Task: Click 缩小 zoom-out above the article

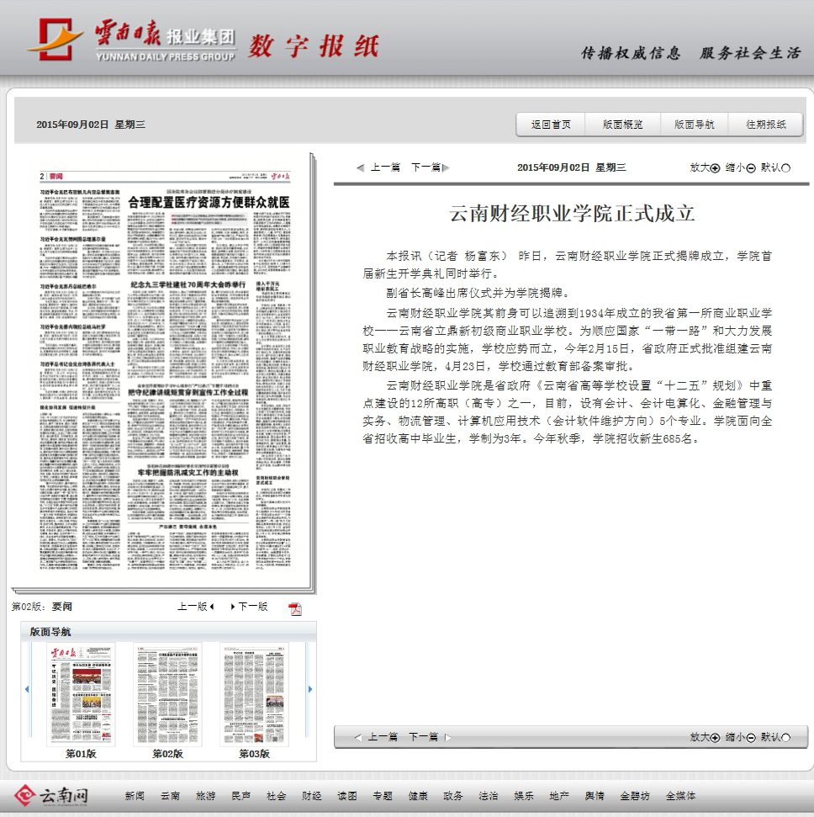Action: [x=740, y=167]
